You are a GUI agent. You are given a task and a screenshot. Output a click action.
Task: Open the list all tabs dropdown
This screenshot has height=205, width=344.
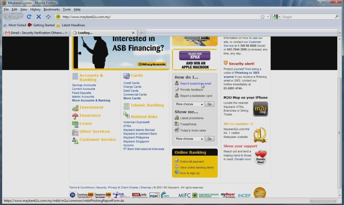point(340,33)
